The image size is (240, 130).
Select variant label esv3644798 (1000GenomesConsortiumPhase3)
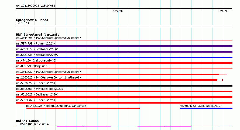(x=49, y=38)
